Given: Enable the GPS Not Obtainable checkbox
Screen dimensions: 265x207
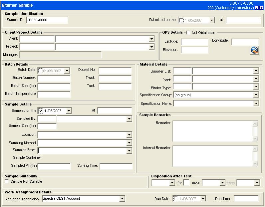Looking at the screenshot, I should tap(188, 33).
